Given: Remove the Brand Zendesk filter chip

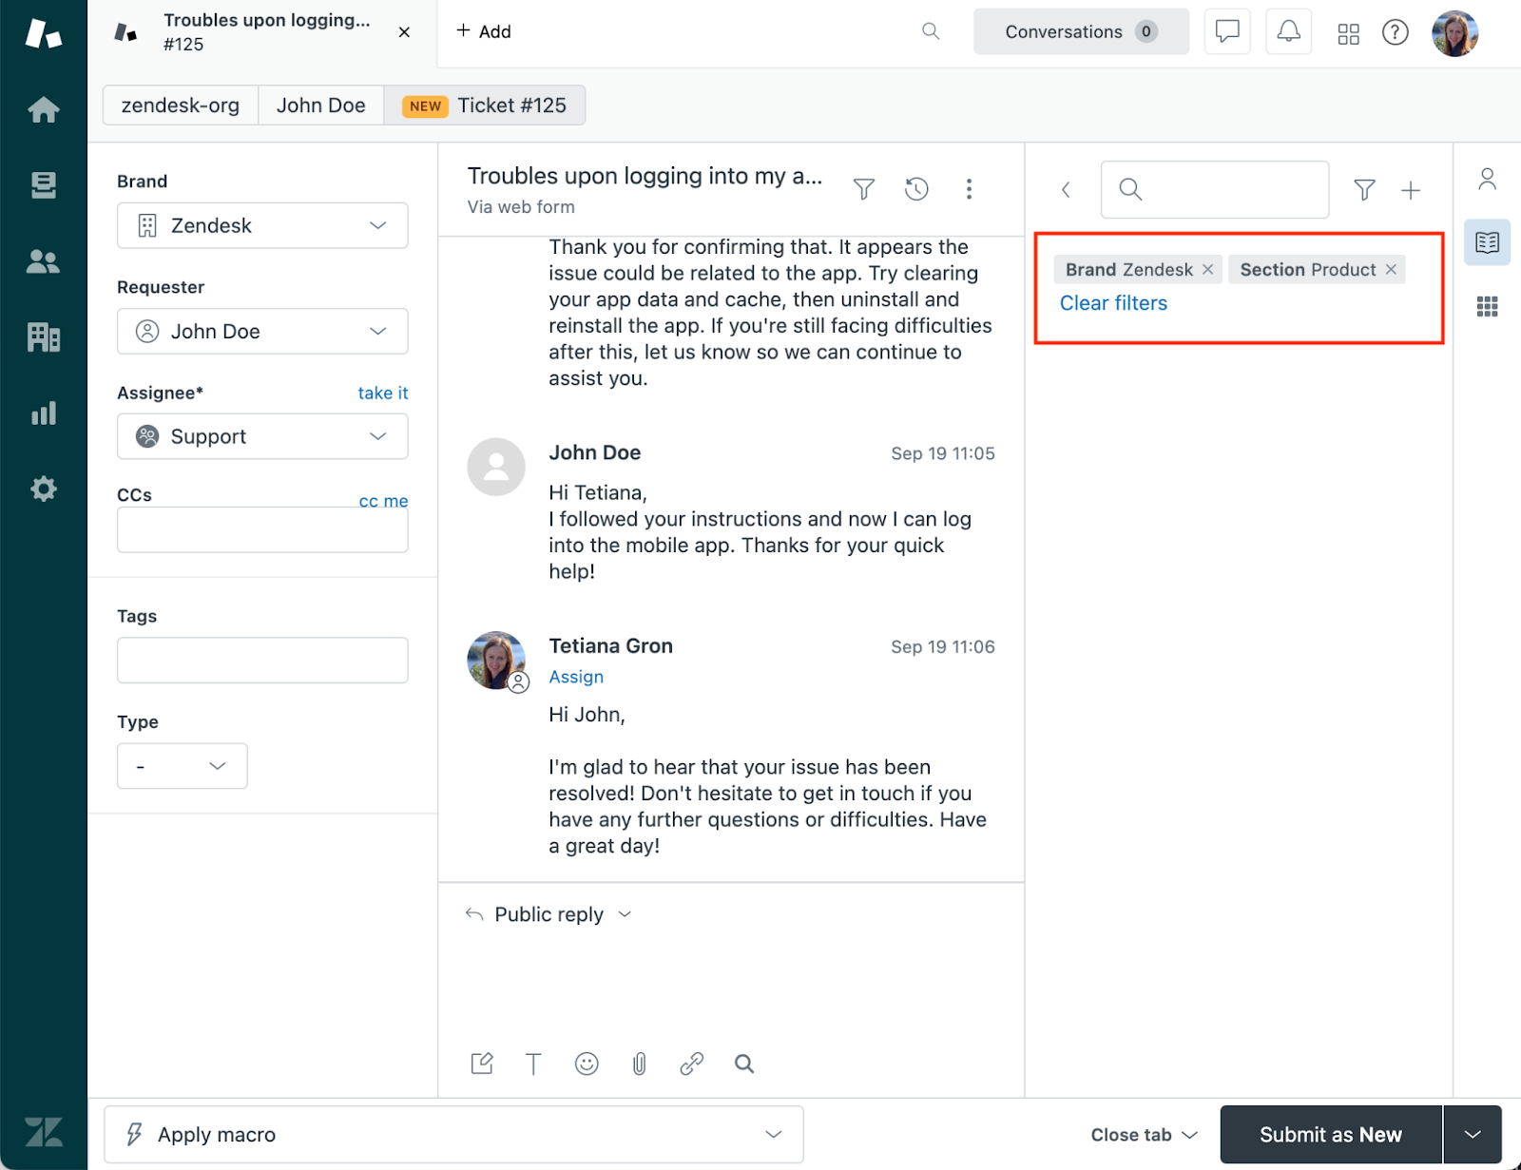Looking at the screenshot, I should click(x=1207, y=270).
